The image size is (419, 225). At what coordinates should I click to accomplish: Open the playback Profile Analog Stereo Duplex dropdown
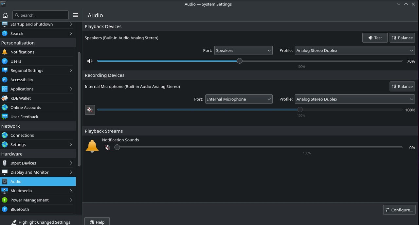coord(355,51)
